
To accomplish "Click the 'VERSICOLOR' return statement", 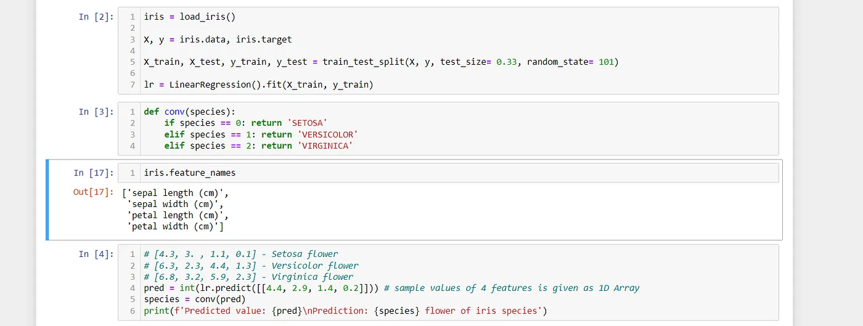I will click(x=261, y=134).
